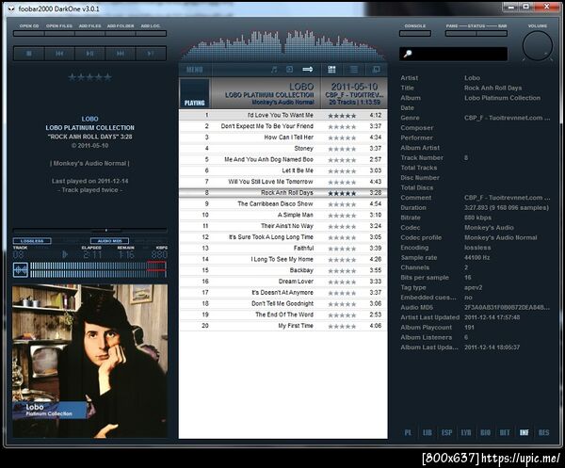The image size is (565, 468).
Task: Set the rating stars above the LOBO track info
Action: (89, 77)
